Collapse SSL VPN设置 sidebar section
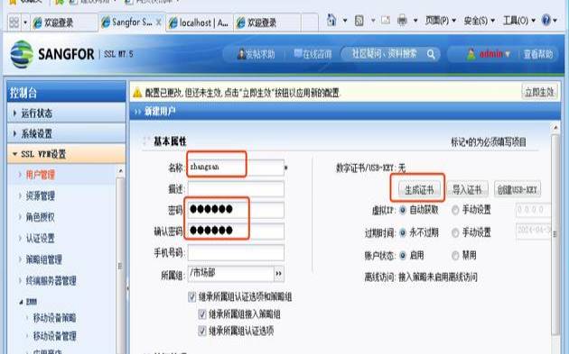This screenshot has width=569, height=354. [x=67, y=154]
